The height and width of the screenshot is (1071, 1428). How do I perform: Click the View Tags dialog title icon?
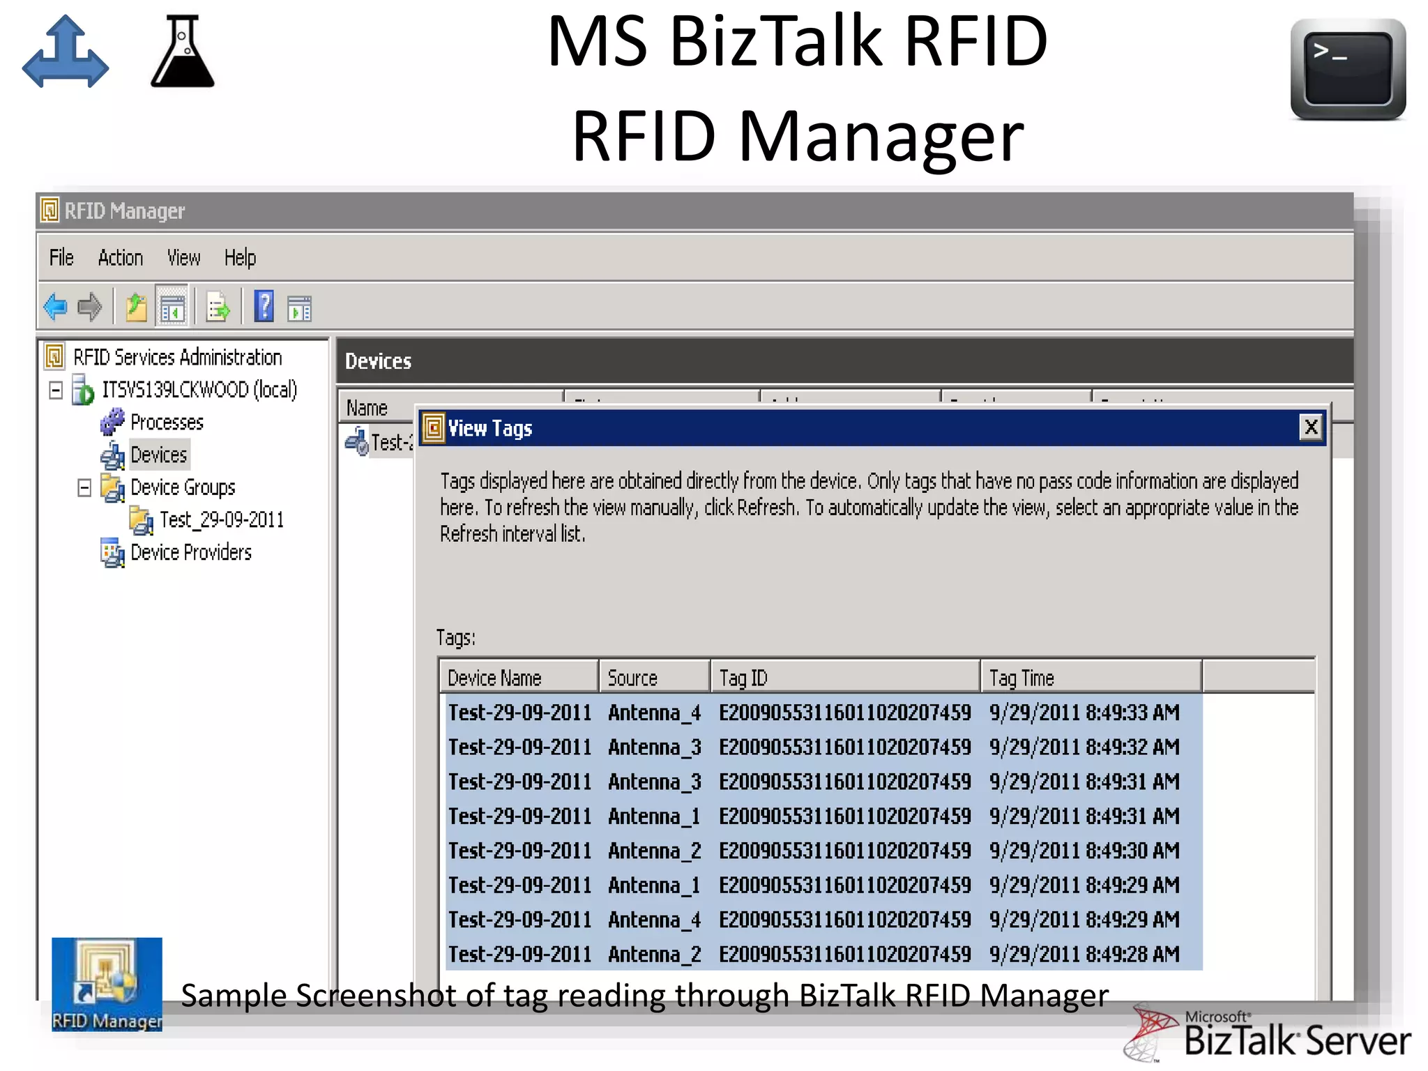tap(433, 427)
